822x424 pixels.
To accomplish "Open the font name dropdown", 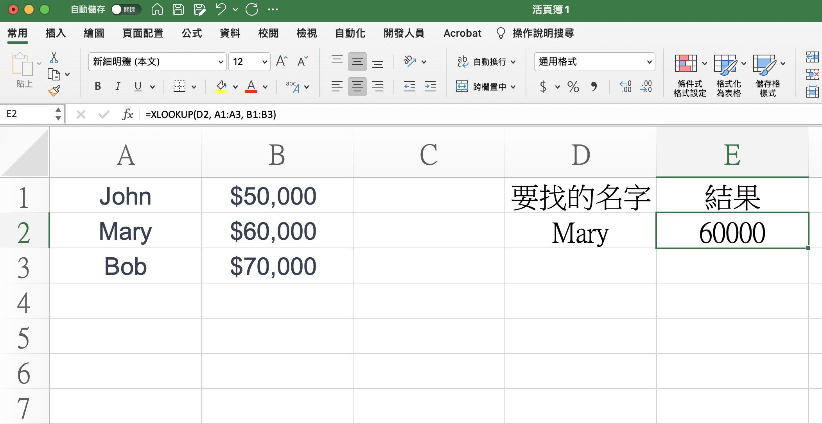I will point(221,62).
